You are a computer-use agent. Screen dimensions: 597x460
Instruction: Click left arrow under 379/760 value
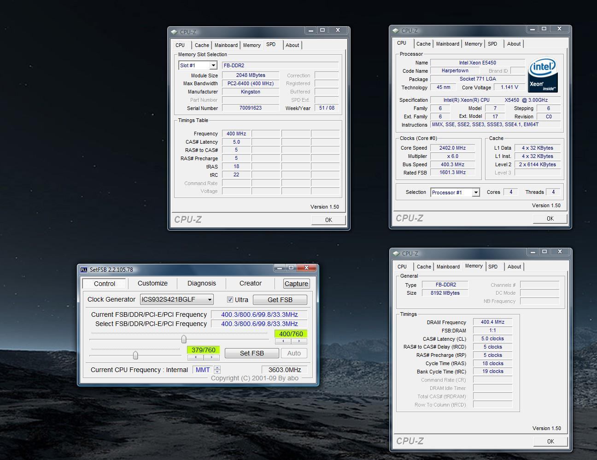click(195, 357)
